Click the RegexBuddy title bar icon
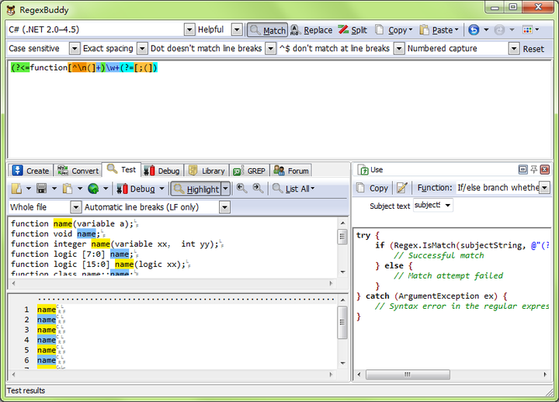 [x=11, y=10]
